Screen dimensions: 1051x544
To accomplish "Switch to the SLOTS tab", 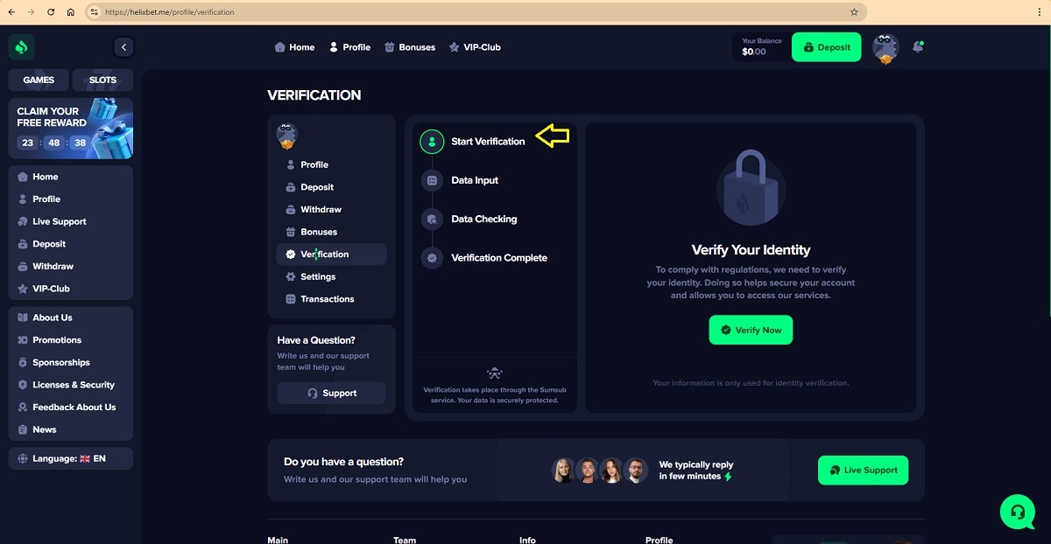I will tap(102, 80).
